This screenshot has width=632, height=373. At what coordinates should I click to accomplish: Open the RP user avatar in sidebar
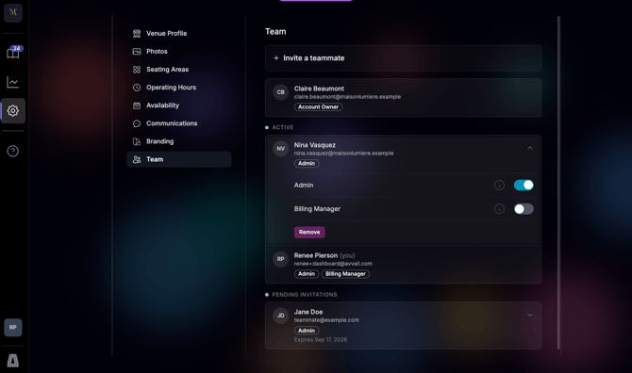click(13, 327)
